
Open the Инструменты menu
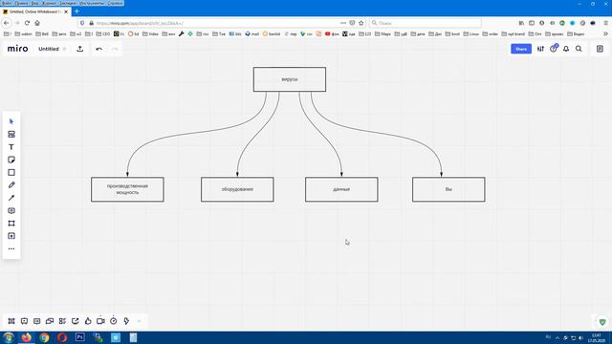[92, 3]
